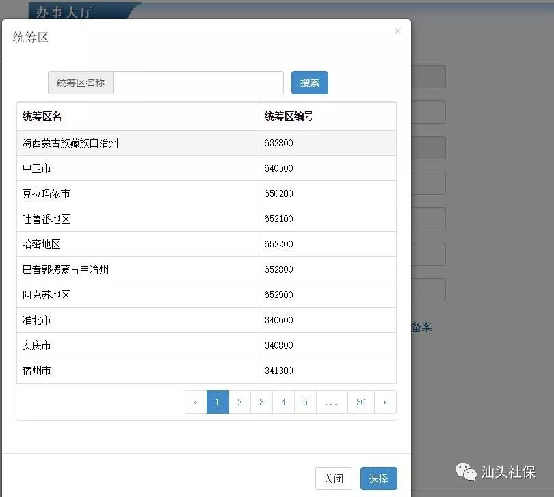Screen dimensions: 554x497
Task: Go to pagination page 2
Action: tap(239, 402)
